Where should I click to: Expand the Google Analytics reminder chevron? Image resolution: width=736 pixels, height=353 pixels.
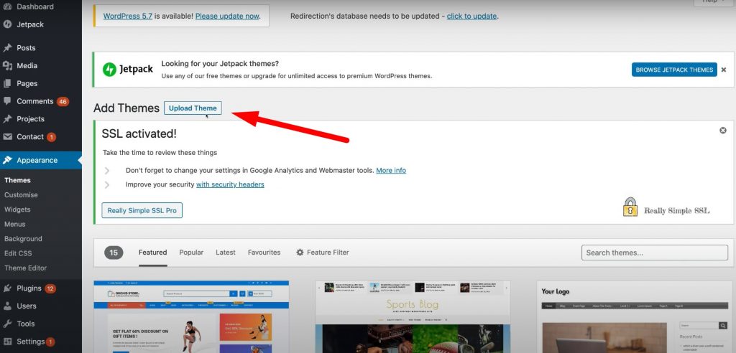tap(107, 171)
